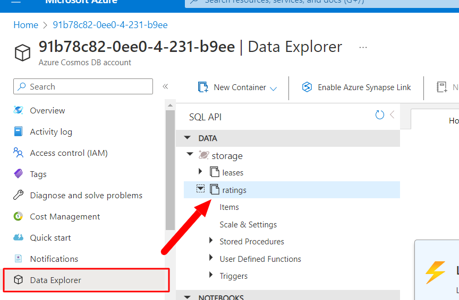This screenshot has height=300, width=459.
Task: Click the lightning bolt card icon
Action: tap(435, 272)
